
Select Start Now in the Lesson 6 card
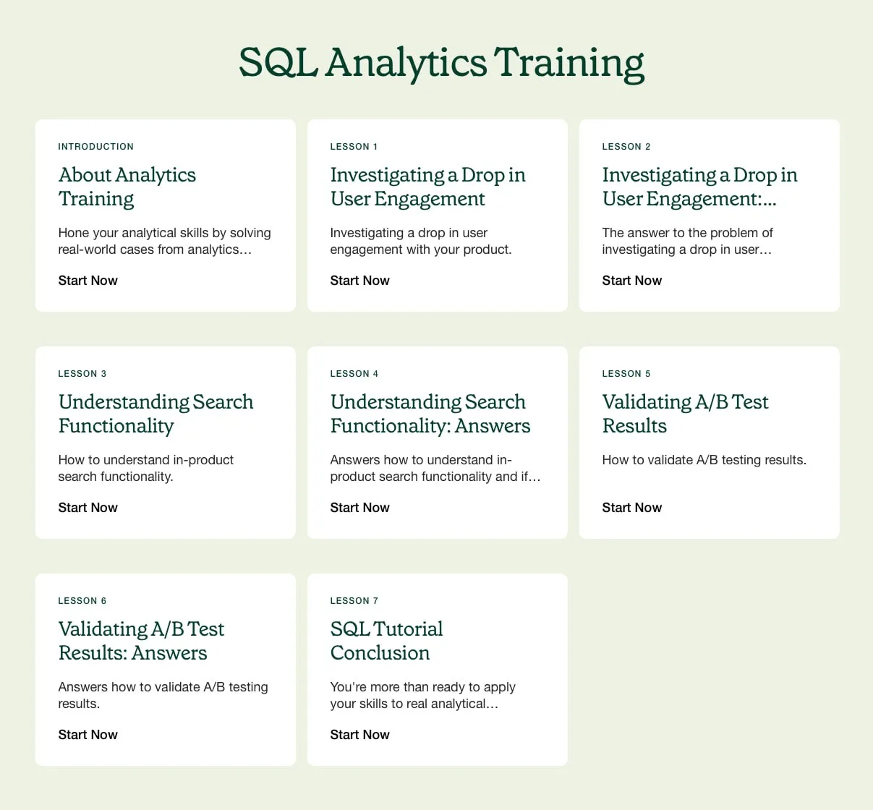point(88,735)
